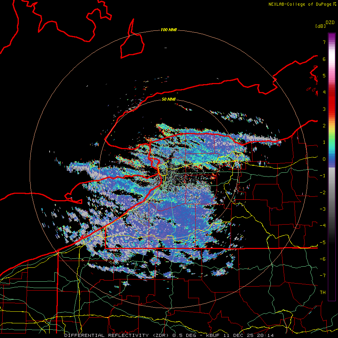The image size is (338, 338).
Task: Click the 7 value on the color scale
Action: [x=324, y=42]
